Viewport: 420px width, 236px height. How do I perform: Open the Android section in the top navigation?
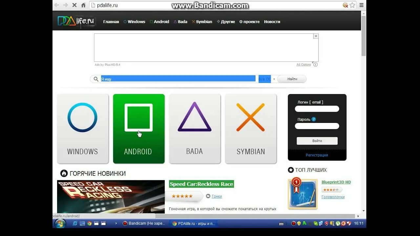[159, 22]
